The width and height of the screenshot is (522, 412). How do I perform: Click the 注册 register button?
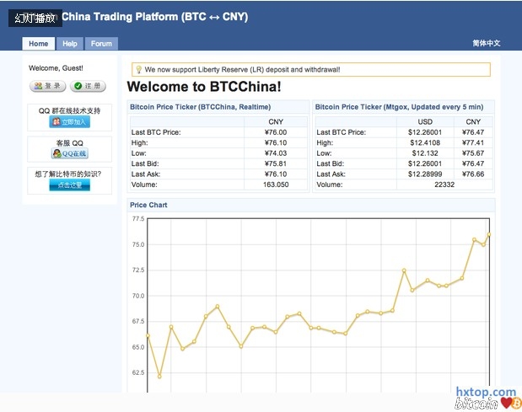coord(88,86)
